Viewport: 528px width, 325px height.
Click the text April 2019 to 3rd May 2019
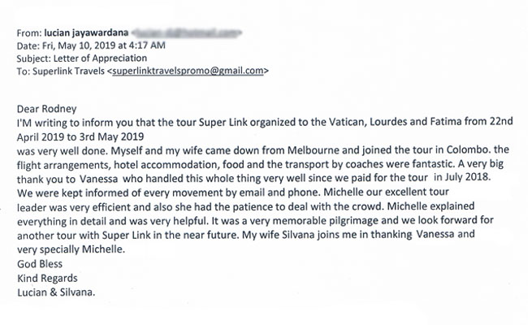80,136
